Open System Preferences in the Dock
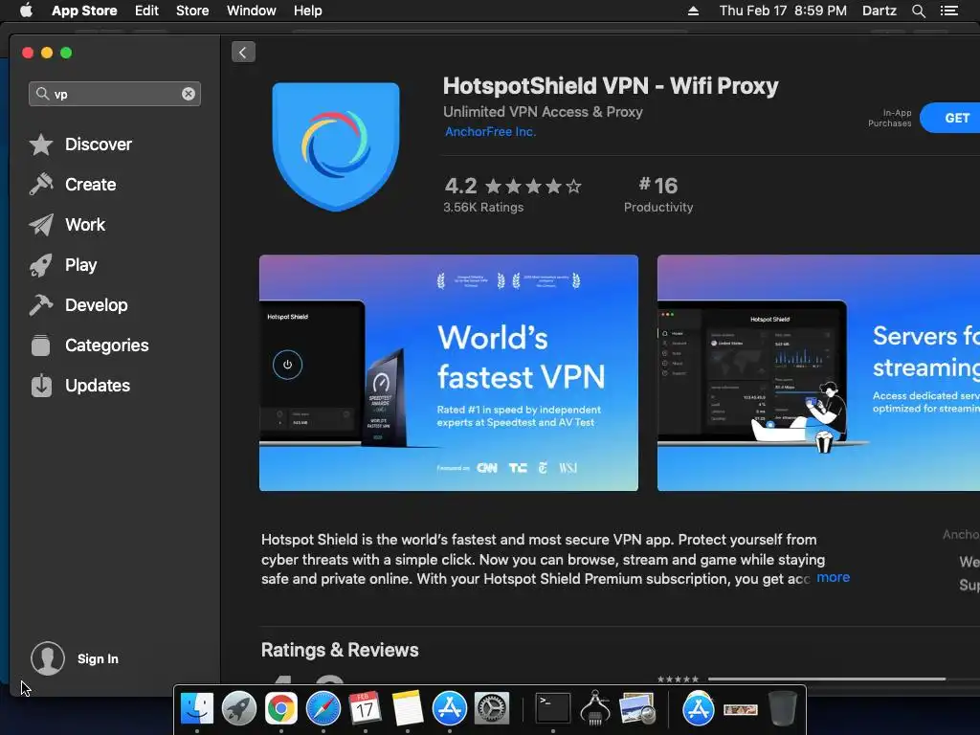Image resolution: width=980 pixels, height=735 pixels. tap(492, 709)
